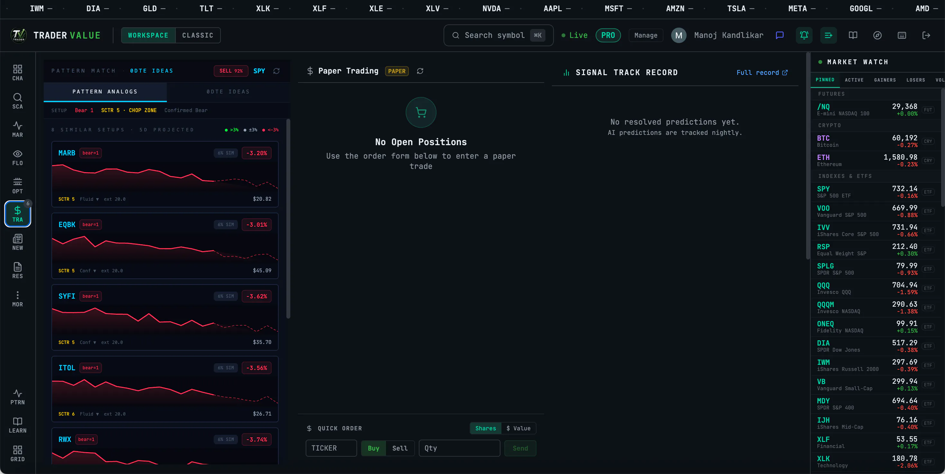The width and height of the screenshot is (945, 474).
Task: Click the Manage button
Action: tap(646, 35)
